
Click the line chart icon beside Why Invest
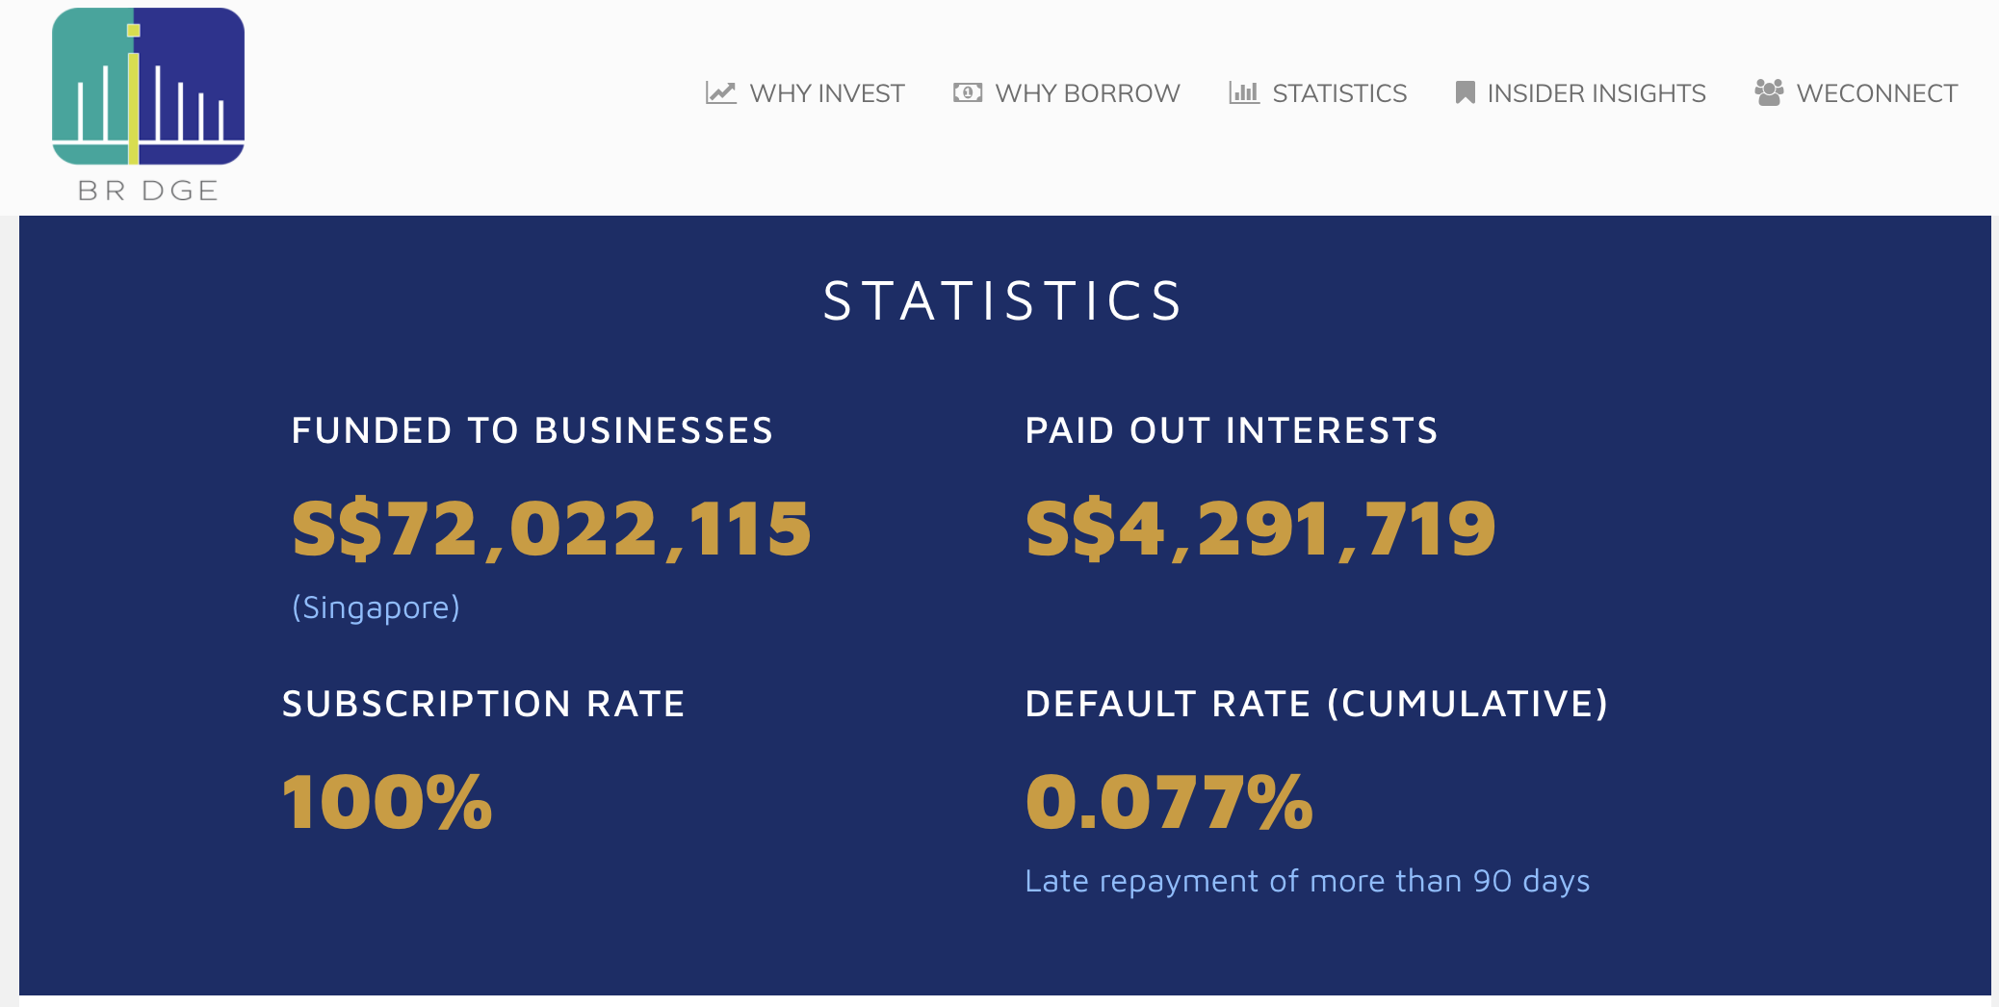coord(720,92)
